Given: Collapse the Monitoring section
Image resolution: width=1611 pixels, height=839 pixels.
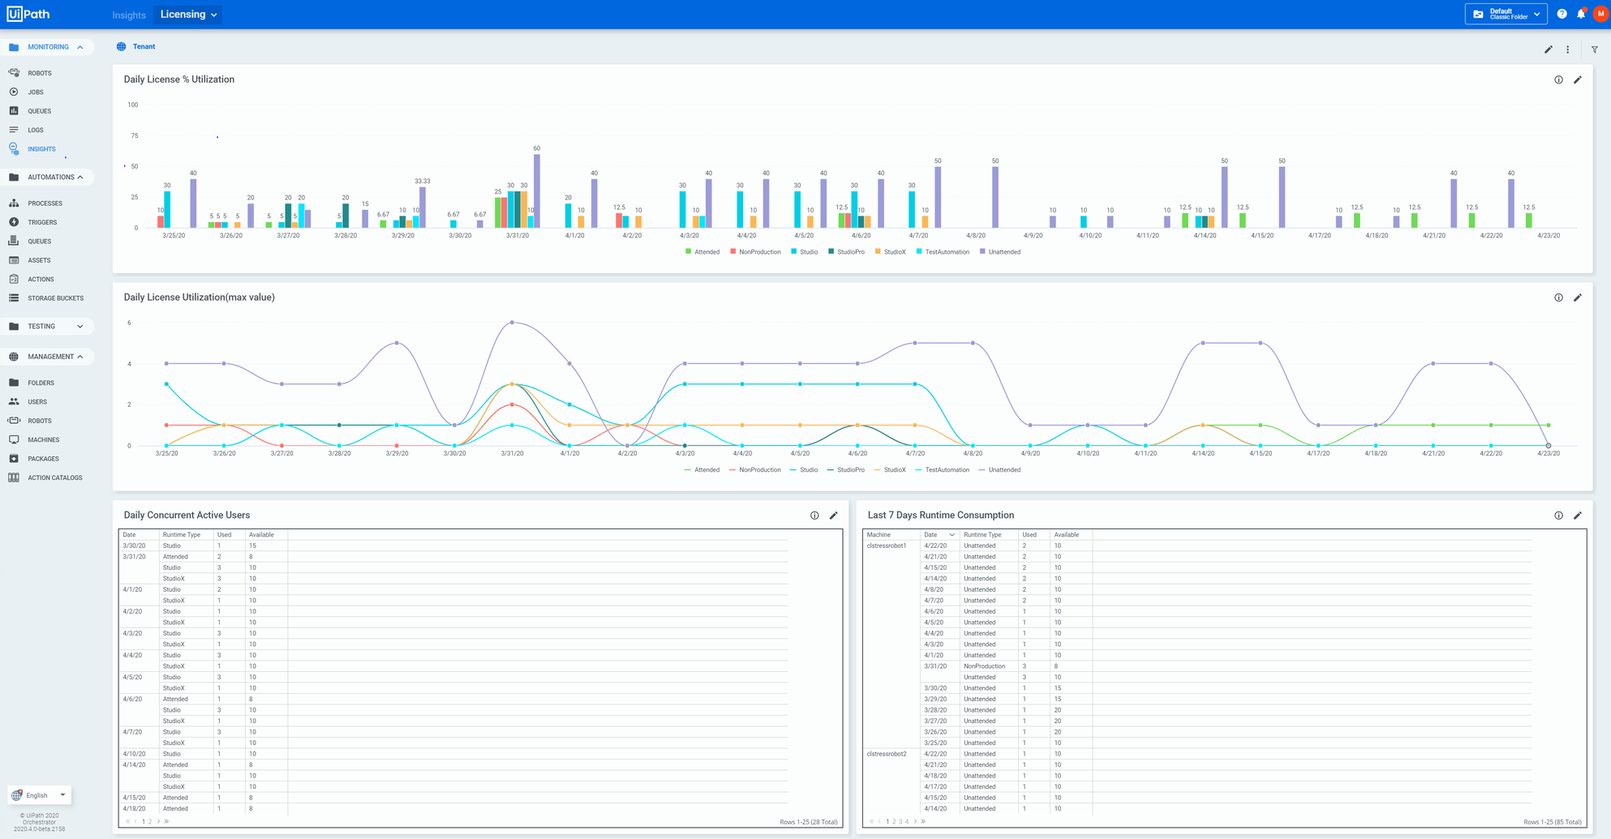Looking at the screenshot, I should [80, 47].
